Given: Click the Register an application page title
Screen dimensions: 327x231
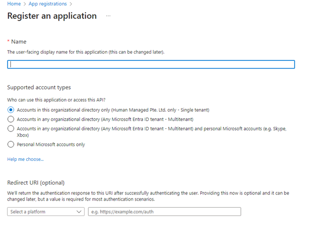Looking at the screenshot, I should click(x=52, y=16).
